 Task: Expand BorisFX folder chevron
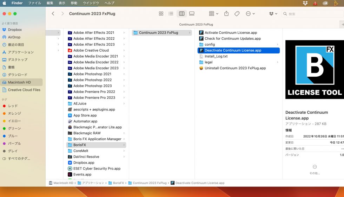[124, 145]
